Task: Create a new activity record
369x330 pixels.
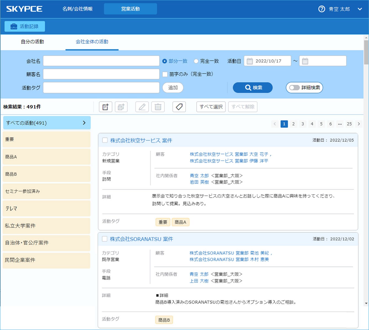Action: [x=105, y=107]
